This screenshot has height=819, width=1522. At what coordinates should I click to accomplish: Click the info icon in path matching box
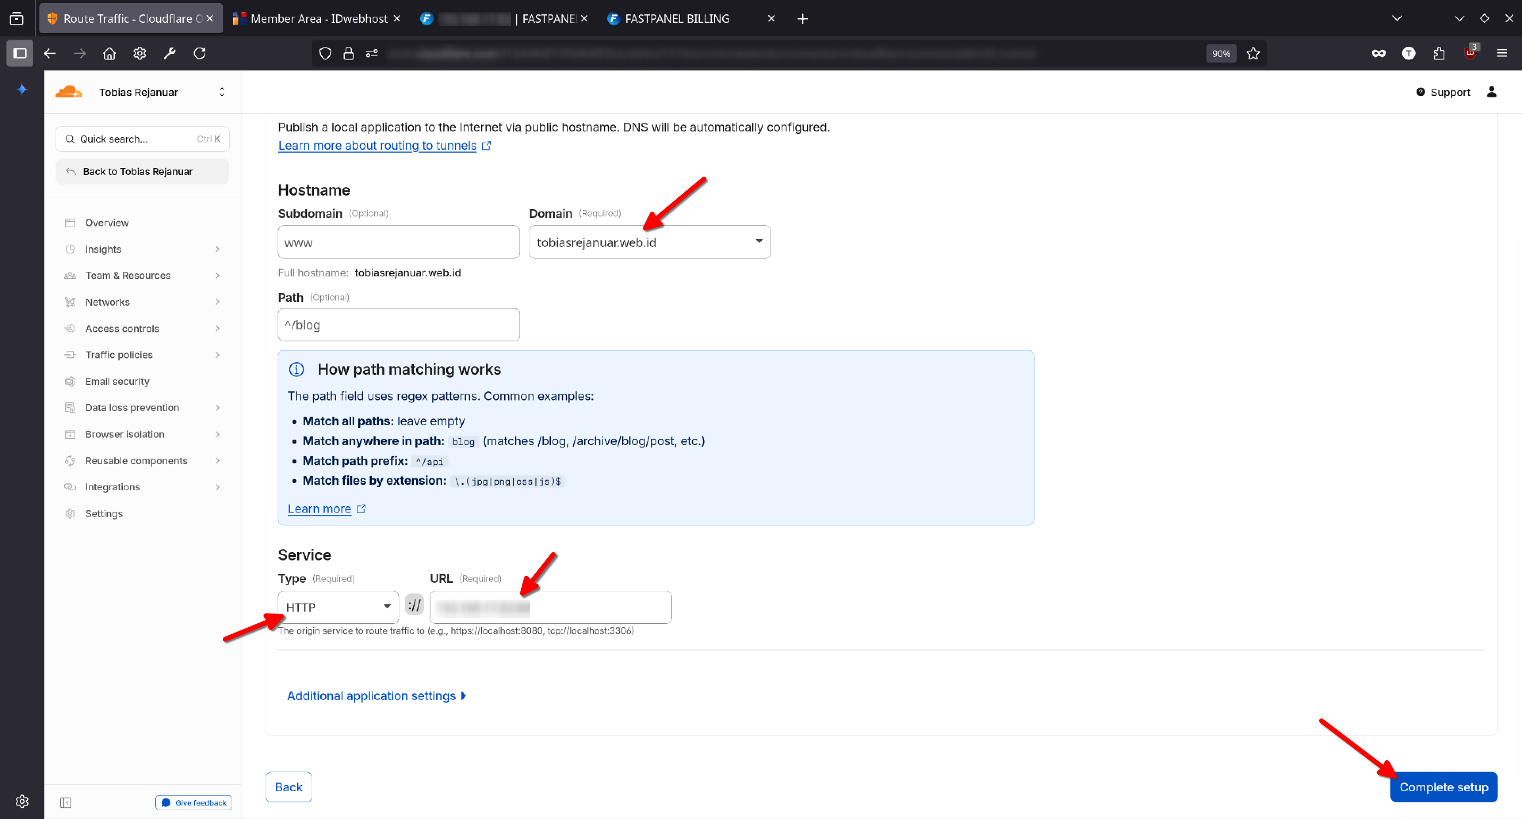point(296,370)
